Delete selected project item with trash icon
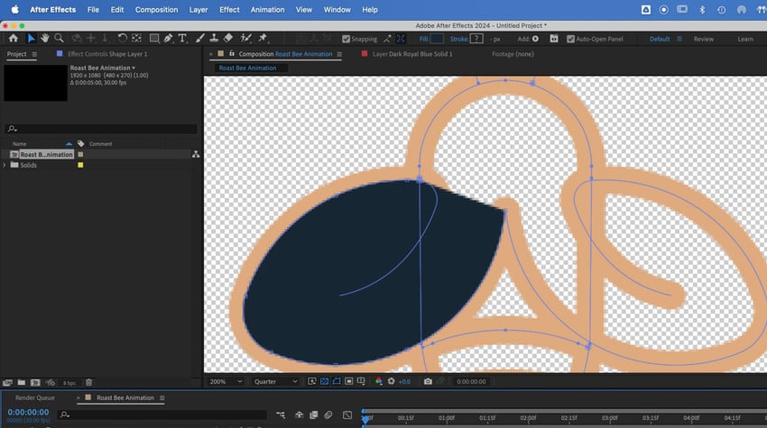 tap(88, 383)
